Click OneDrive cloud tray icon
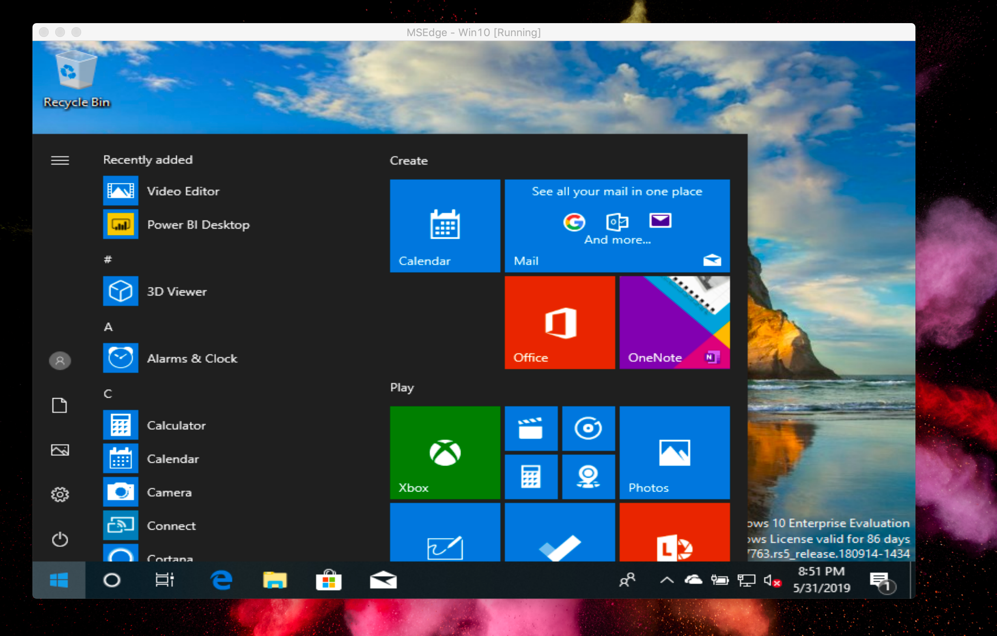This screenshot has height=636, width=997. pos(693,580)
